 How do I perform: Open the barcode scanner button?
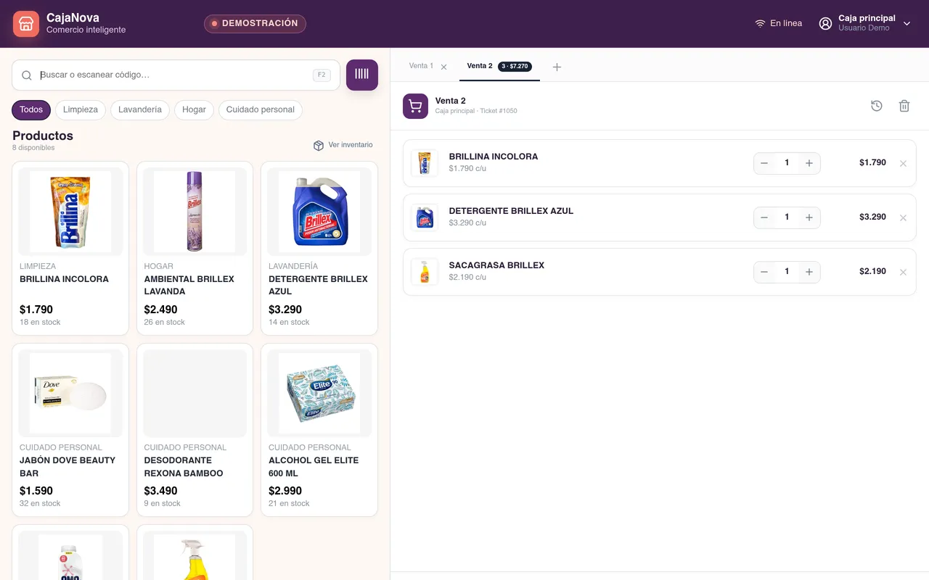[362, 75]
